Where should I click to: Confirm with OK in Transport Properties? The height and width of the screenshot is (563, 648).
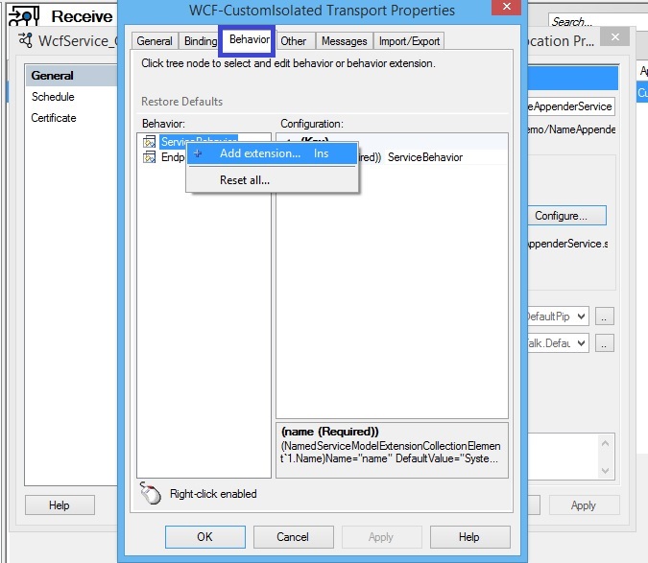(x=205, y=537)
